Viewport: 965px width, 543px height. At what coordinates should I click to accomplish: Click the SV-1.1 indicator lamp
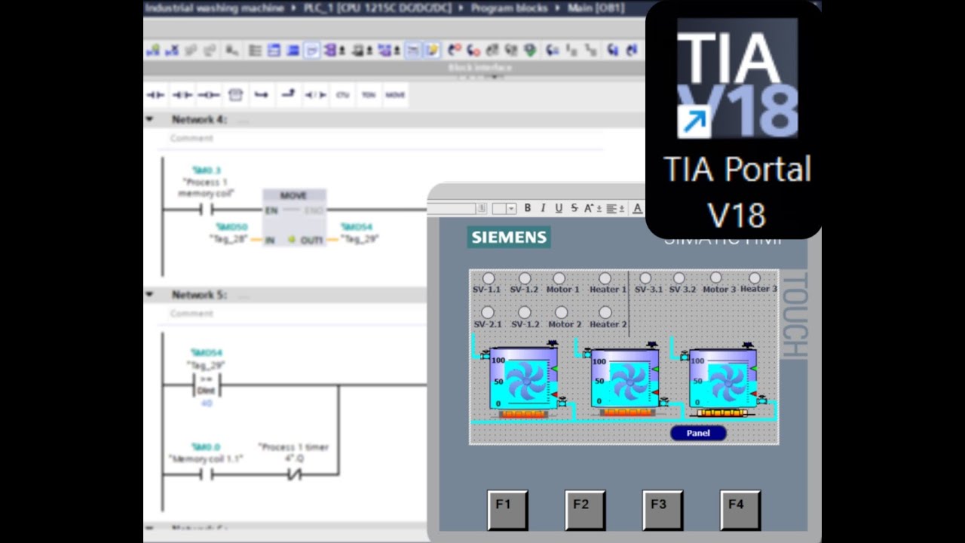(488, 278)
